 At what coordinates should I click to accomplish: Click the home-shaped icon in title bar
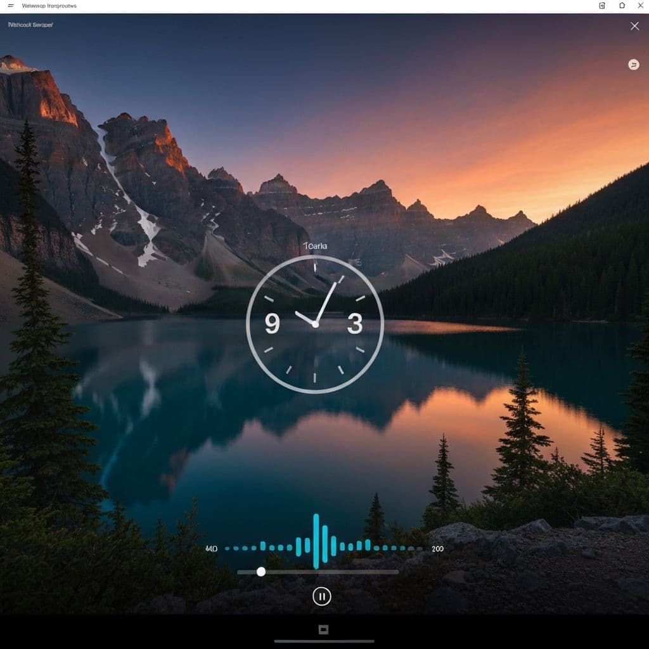coord(622,6)
